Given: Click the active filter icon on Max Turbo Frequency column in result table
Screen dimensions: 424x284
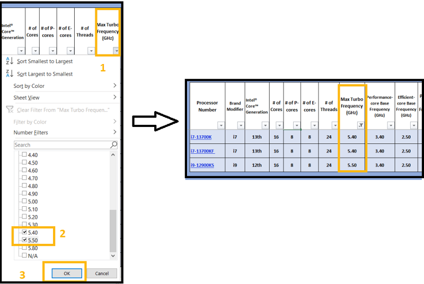Looking at the screenshot, I should coord(361,125).
